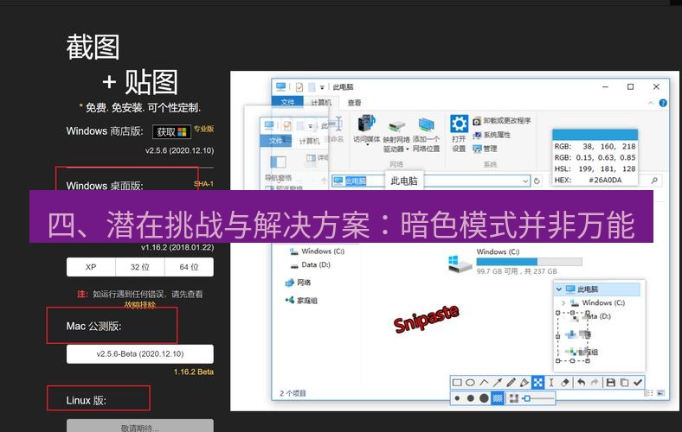Click the HEX #26A0DA value
This screenshot has height=432, width=682.
click(605, 181)
